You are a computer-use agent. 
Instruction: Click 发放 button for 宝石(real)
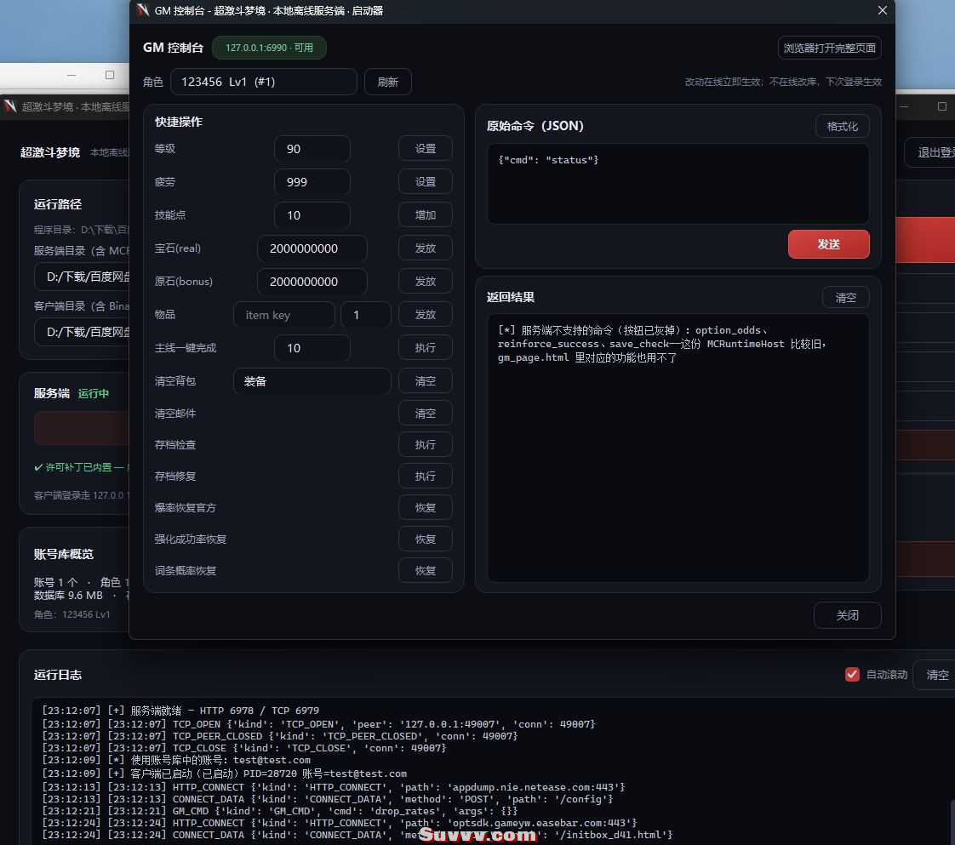pyautogui.click(x=425, y=248)
